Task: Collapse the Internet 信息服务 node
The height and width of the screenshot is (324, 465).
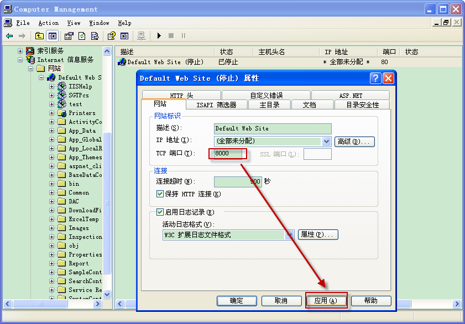Action: (20, 60)
